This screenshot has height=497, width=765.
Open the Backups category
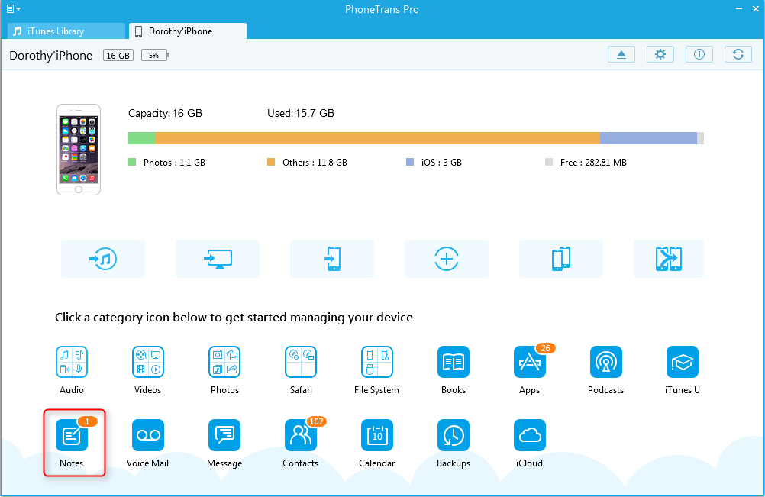point(454,436)
